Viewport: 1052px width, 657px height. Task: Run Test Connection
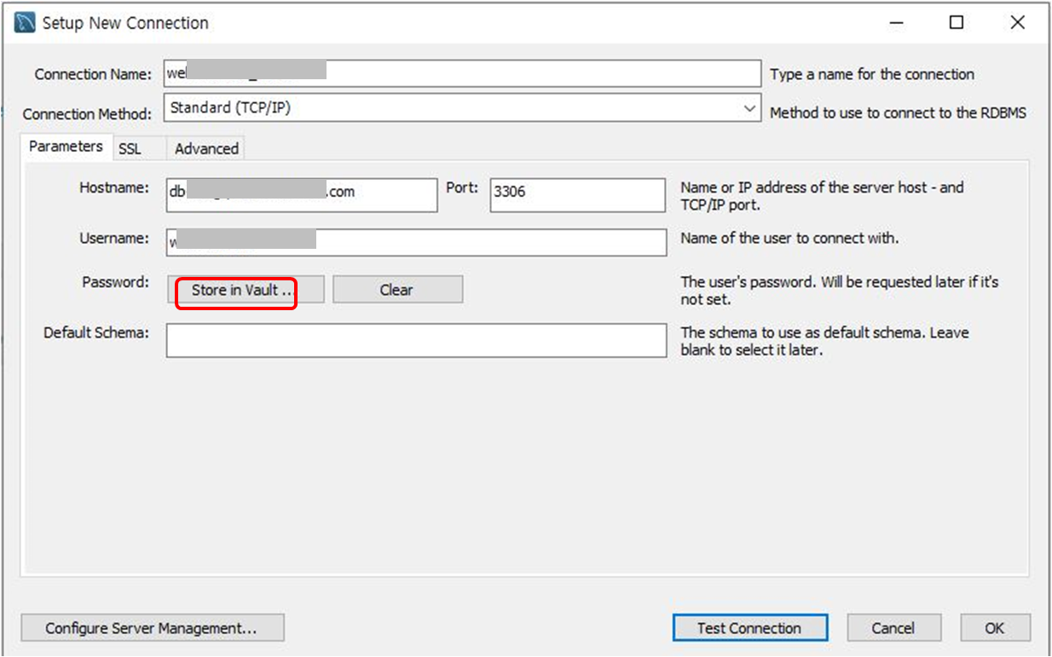(749, 627)
